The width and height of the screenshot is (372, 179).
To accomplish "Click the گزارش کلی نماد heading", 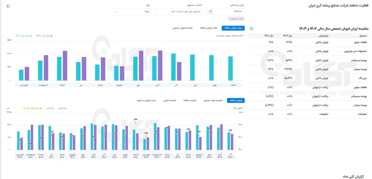I will coord(353,176).
